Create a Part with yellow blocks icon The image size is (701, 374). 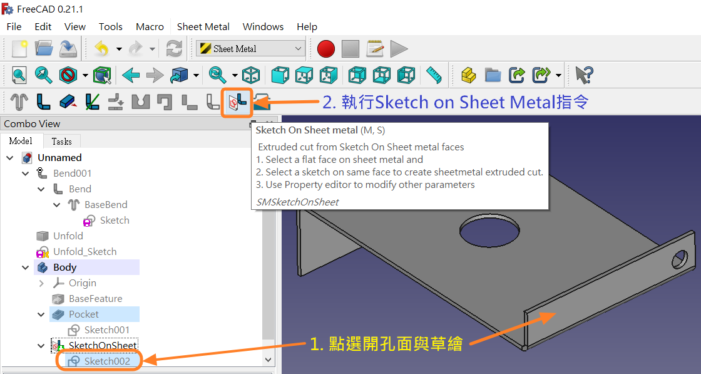coord(469,75)
